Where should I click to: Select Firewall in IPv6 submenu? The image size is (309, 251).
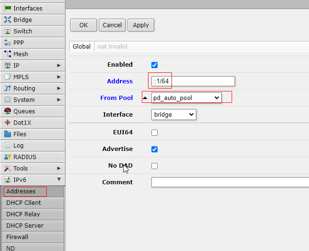17,237
